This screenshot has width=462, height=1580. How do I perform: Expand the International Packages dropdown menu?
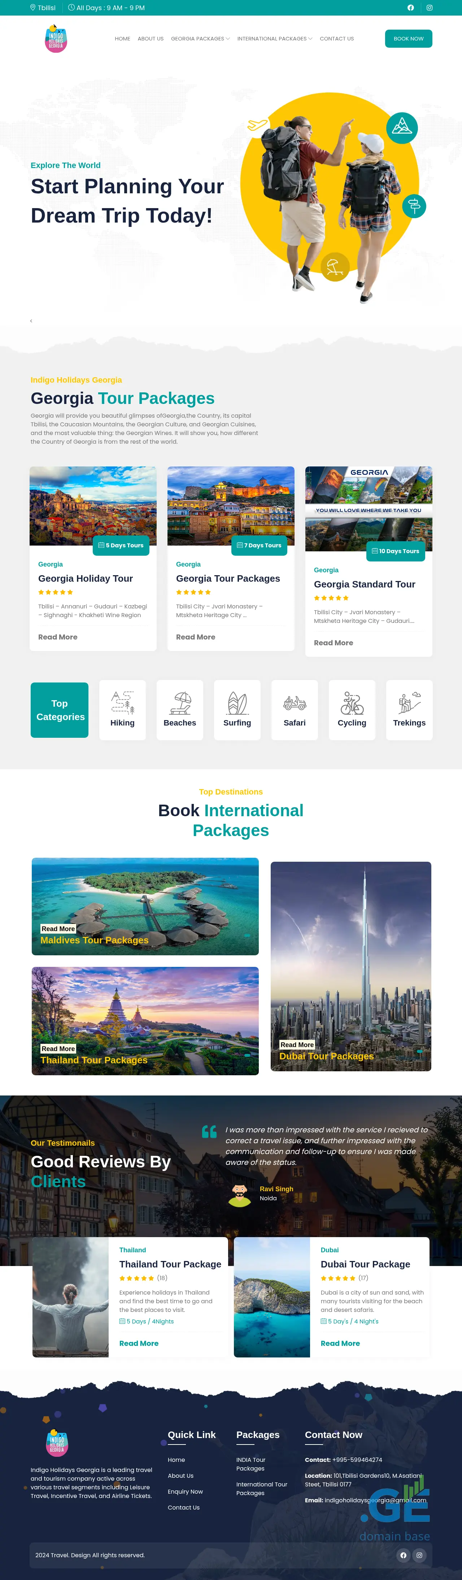click(x=275, y=39)
